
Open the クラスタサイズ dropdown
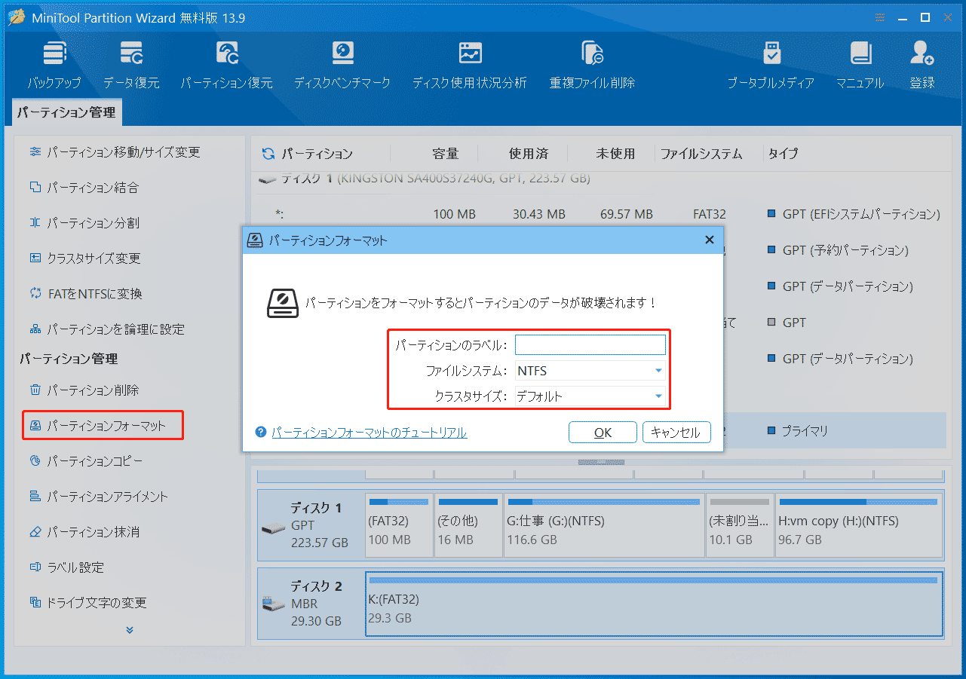point(590,396)
